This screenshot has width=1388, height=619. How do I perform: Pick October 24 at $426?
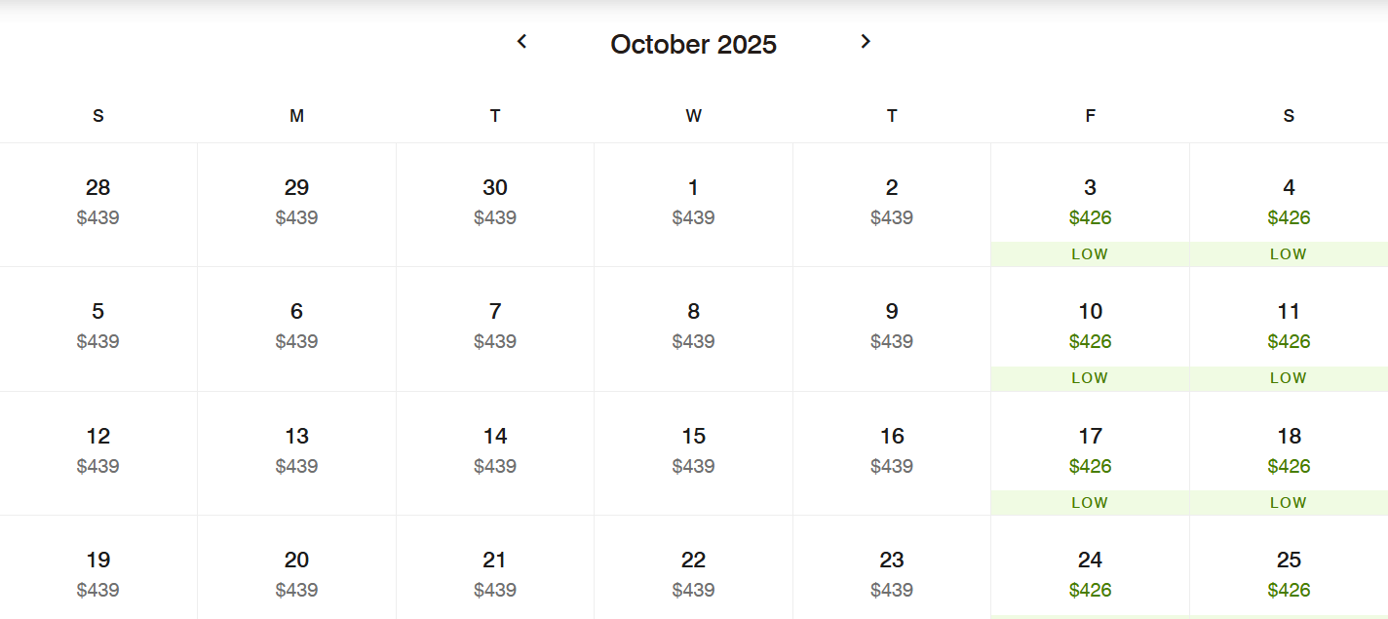[1090, 568]
